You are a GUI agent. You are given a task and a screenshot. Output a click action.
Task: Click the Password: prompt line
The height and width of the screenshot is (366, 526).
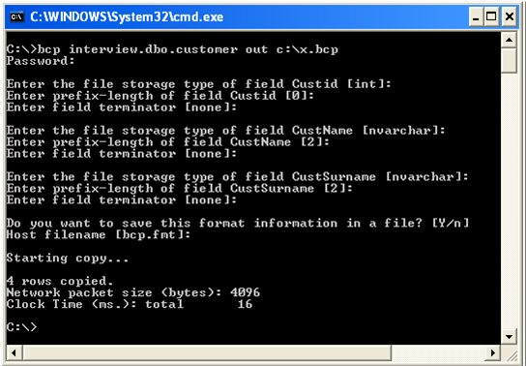pos(41,61)
